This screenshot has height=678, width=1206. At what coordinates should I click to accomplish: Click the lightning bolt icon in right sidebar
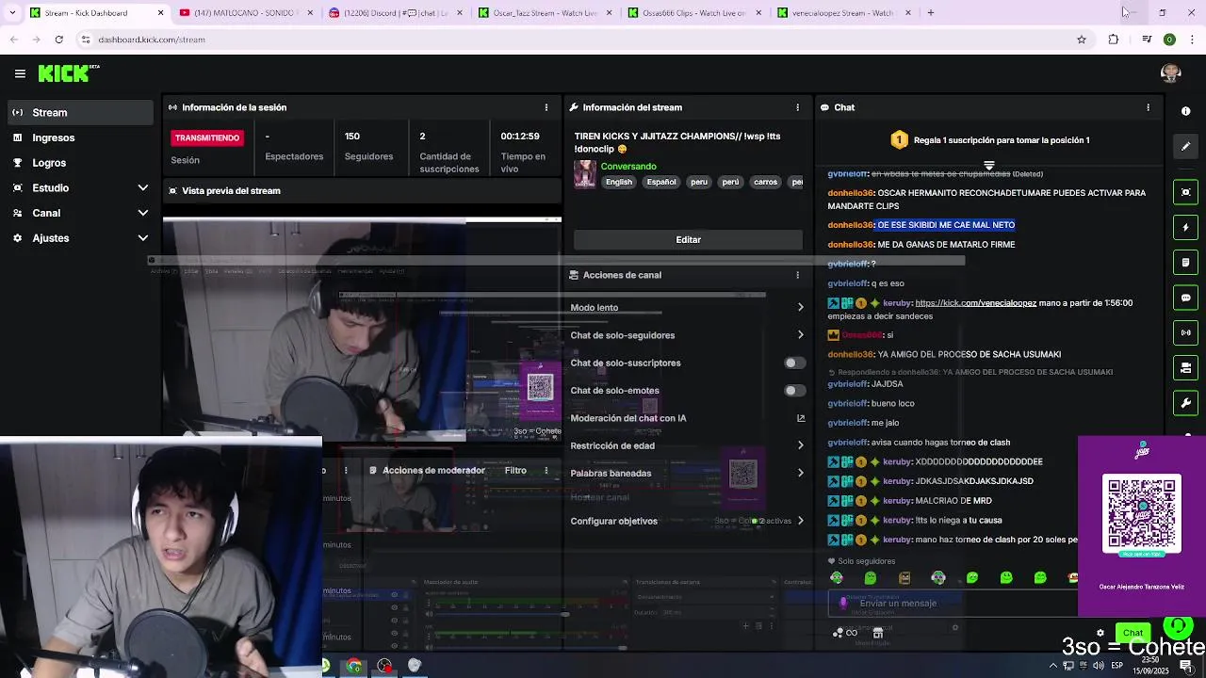click(x=1185, y=227)
